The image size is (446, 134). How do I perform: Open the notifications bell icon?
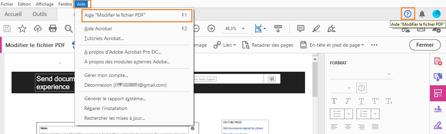(422, 14)
